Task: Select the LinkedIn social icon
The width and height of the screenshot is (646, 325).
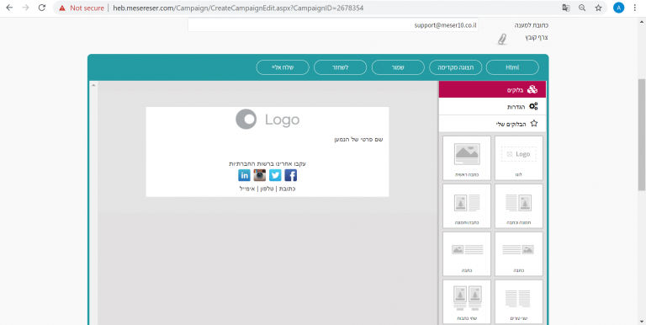Action: pos(244,175)
